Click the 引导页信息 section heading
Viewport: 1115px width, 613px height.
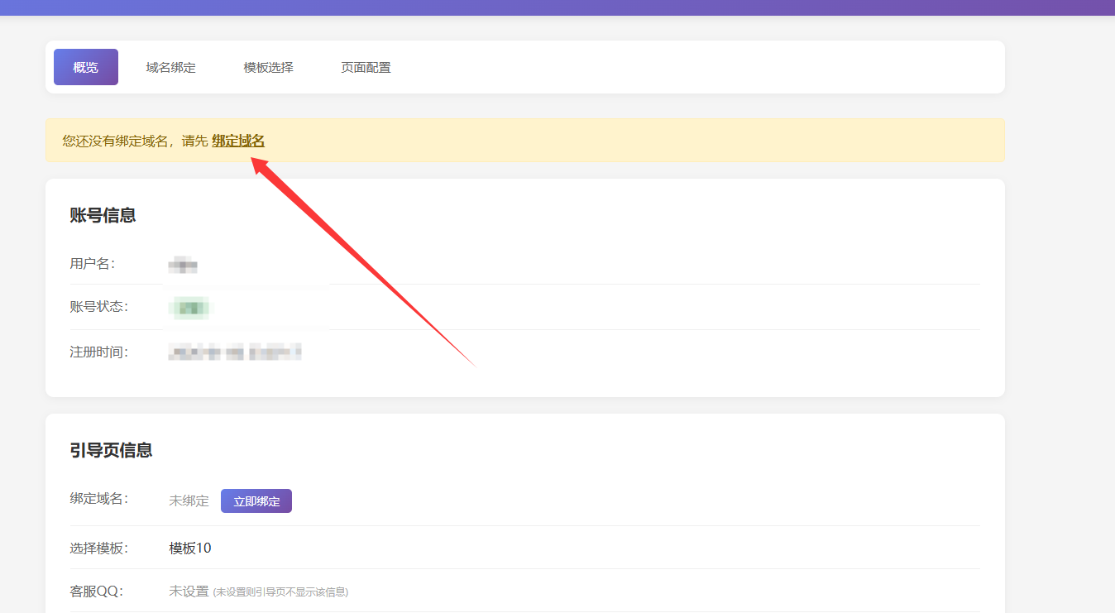(111, 451)
